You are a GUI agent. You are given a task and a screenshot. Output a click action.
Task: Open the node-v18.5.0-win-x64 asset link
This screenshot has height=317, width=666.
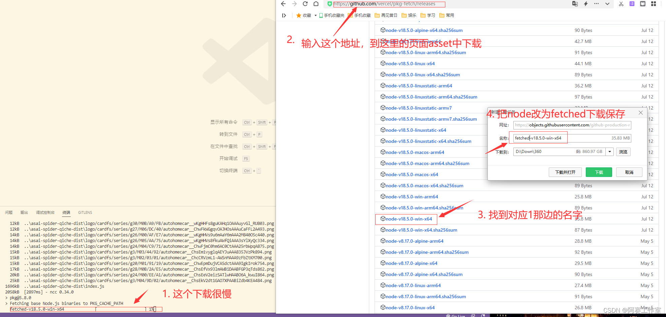click(409, 219)
